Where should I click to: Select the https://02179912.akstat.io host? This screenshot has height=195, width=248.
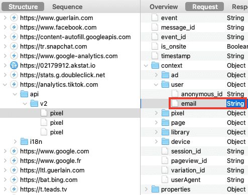(58, 66)
